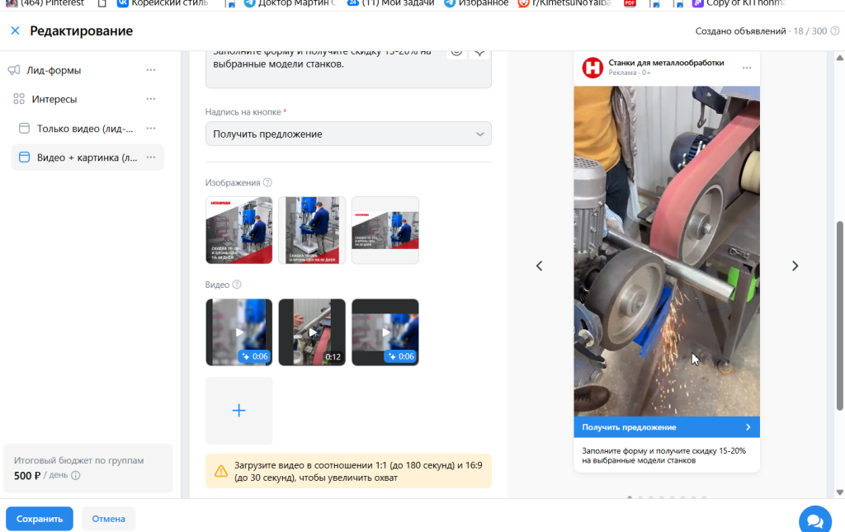Open more options for Только видео
The image size is (845, 532).
(151, 128)
